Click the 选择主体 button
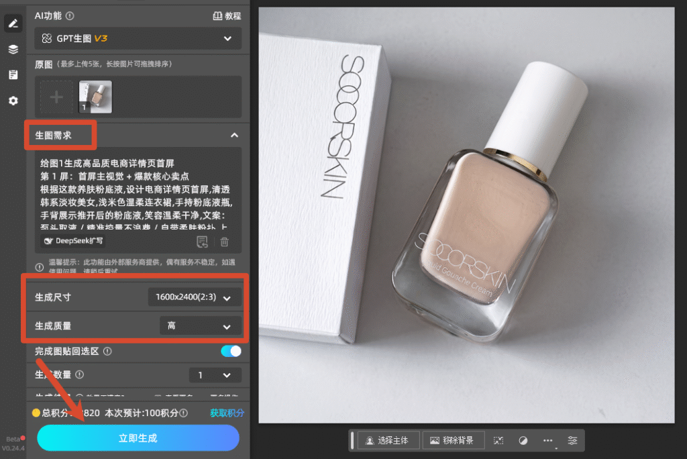 pyautogui.click(x=388, y=440)
